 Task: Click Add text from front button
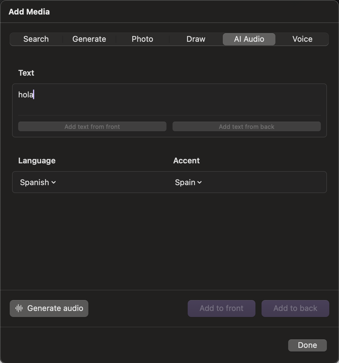point(92,126)
